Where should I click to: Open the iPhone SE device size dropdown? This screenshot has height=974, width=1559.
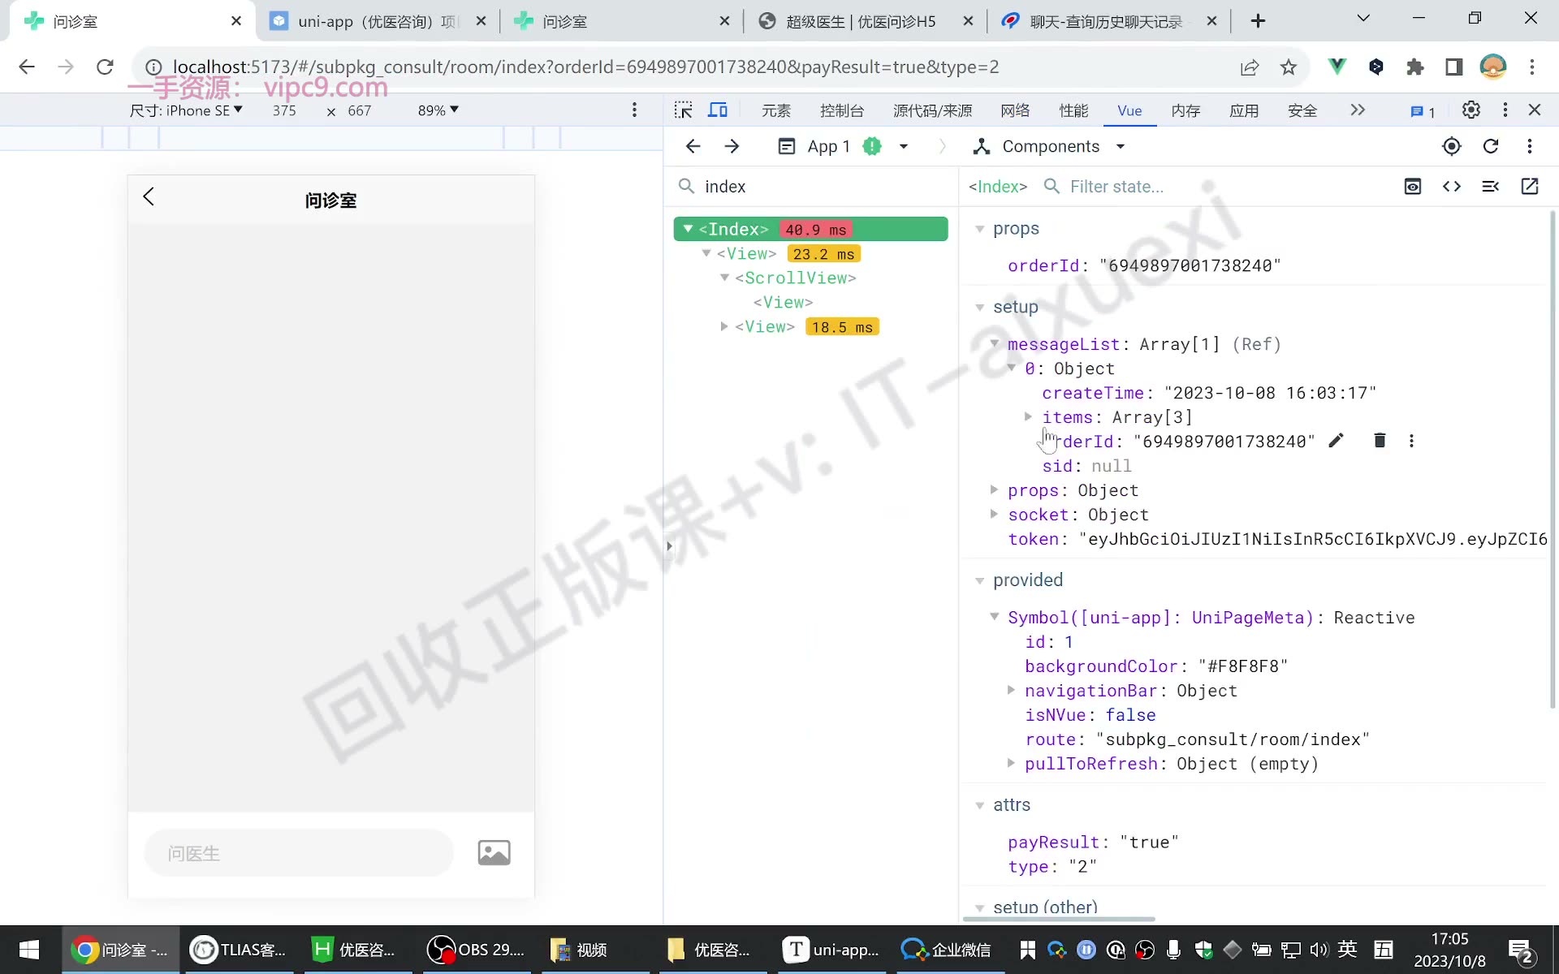pyautogui.click(x=186, y=110)
